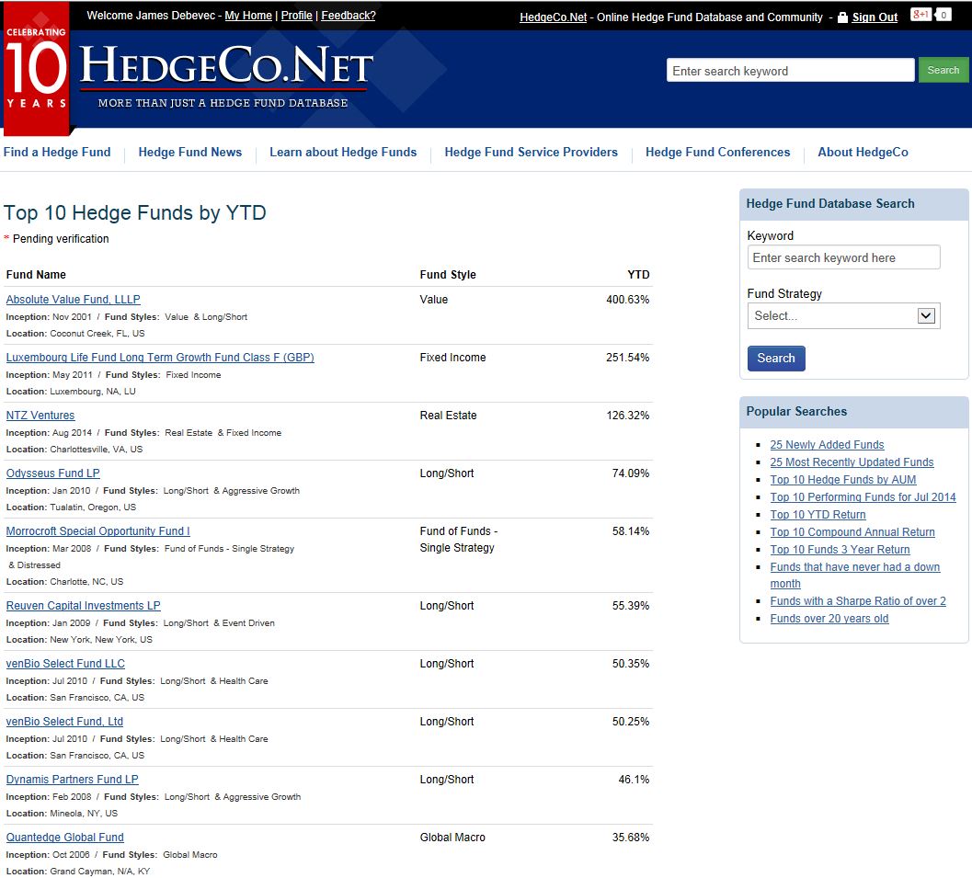Focus the database Keyword input field
Image resolution: width=972 pixels, height=878 pixels.
coord(843,257)
